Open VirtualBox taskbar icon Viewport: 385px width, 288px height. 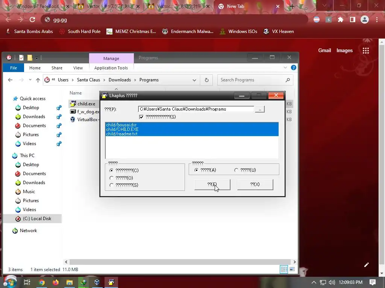tap(97, 282)
